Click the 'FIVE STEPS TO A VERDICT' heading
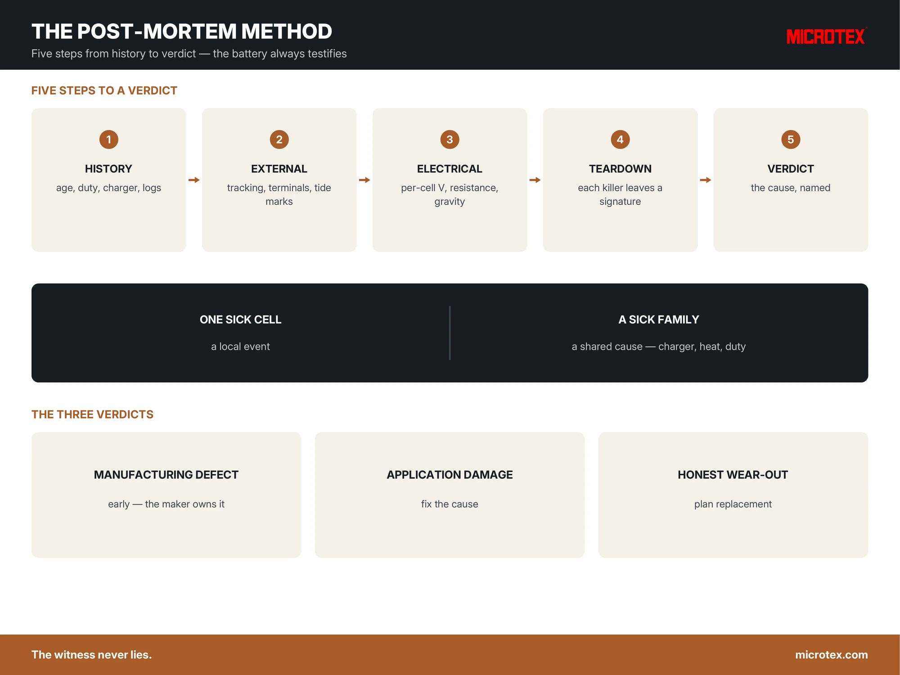This screenshot has width=900, height=675. [x=104, y=90]
